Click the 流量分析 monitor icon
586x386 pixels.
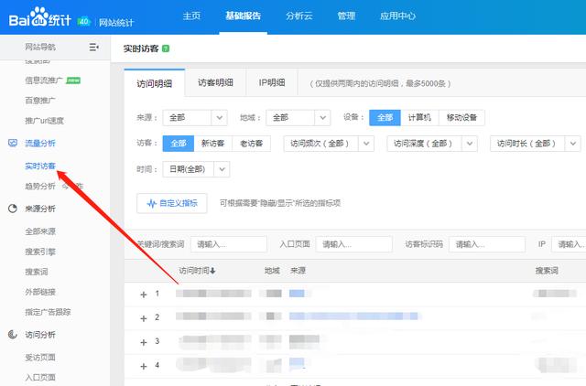coord(12,143)
